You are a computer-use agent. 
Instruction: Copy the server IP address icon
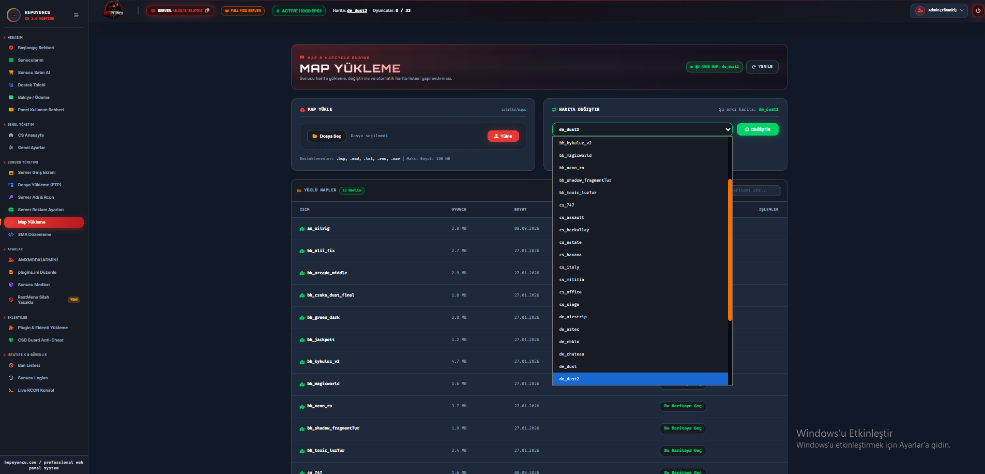(207, 10)
